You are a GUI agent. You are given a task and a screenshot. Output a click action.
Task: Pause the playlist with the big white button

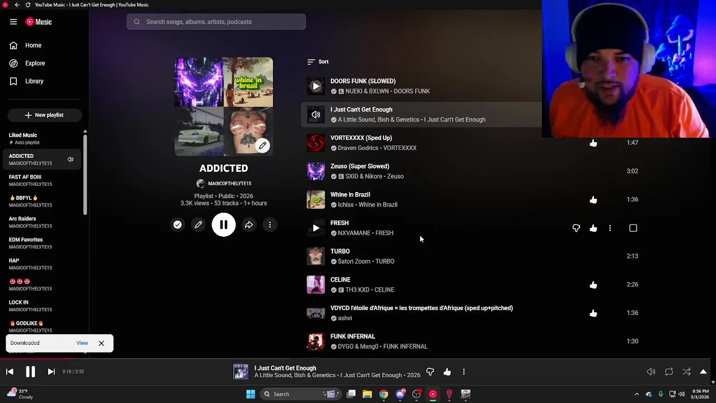pos(223,225)
